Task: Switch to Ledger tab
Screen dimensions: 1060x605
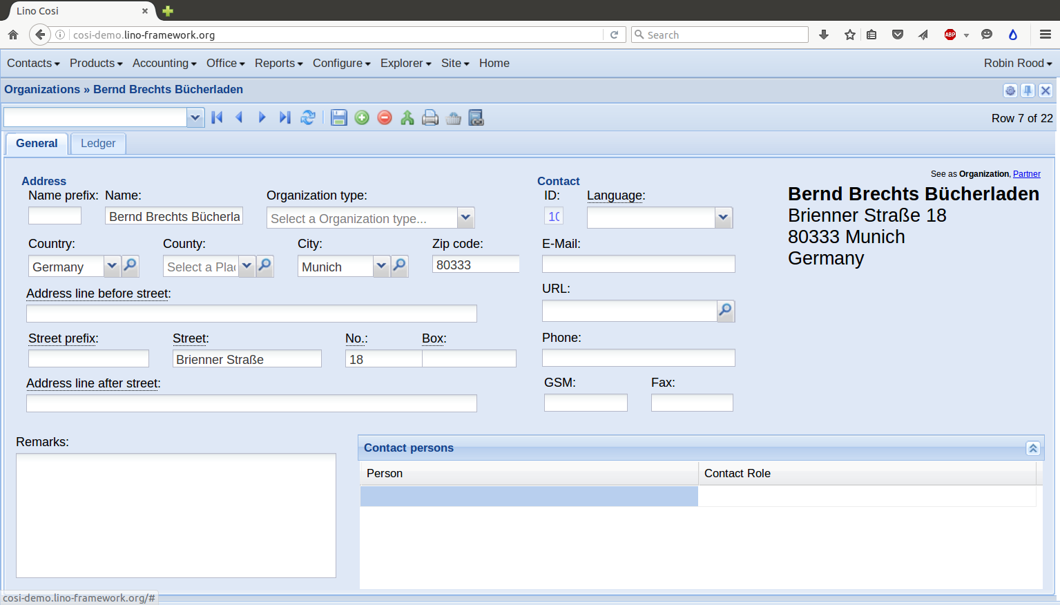Action: [98, 143]
